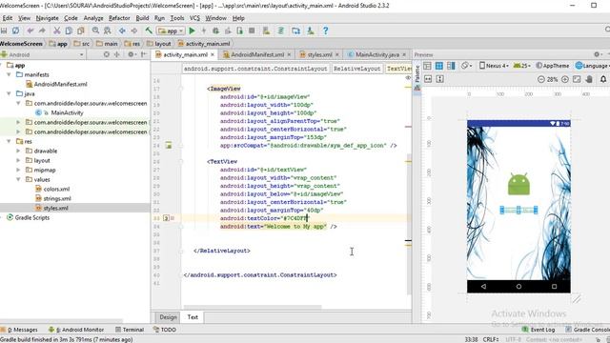Run app with green play icon
Screen dimensions: 610x343
coord(192,30)
